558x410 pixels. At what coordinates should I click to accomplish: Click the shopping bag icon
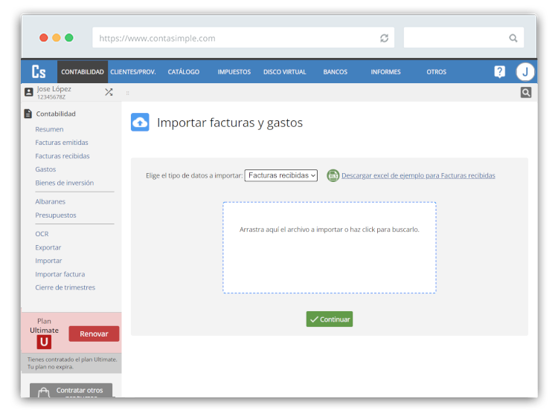(x=44, y=392)
